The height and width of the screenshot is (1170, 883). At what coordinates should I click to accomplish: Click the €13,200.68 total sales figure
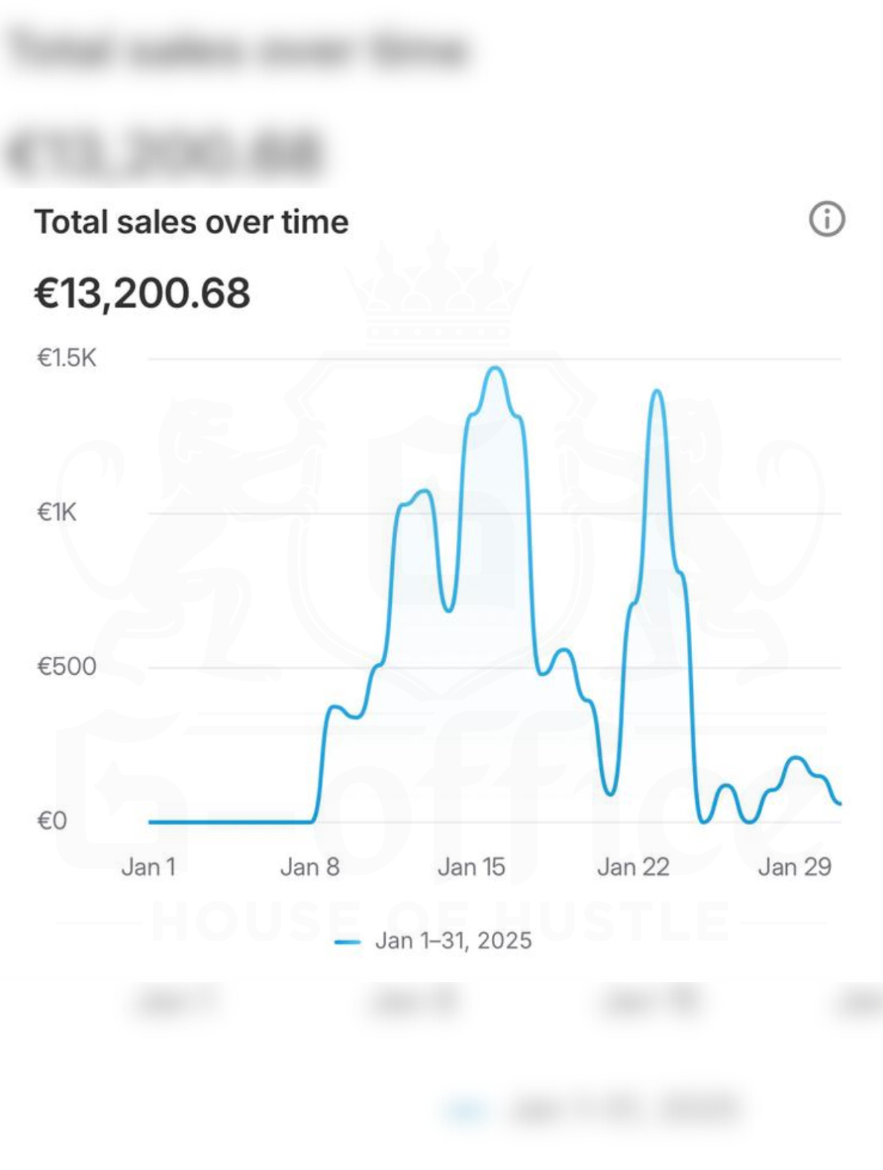(x=142, y=293)
